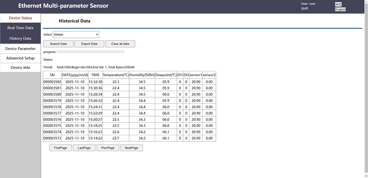Screen dimensions: 368x178
Task: Click the progress bar
Action: pos(90,52)
